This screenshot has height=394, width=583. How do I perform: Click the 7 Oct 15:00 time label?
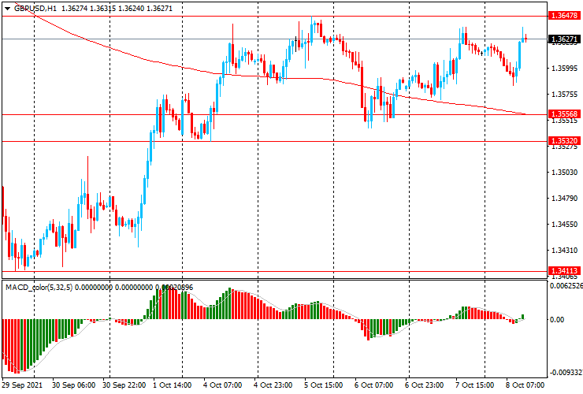coord(475,385)
